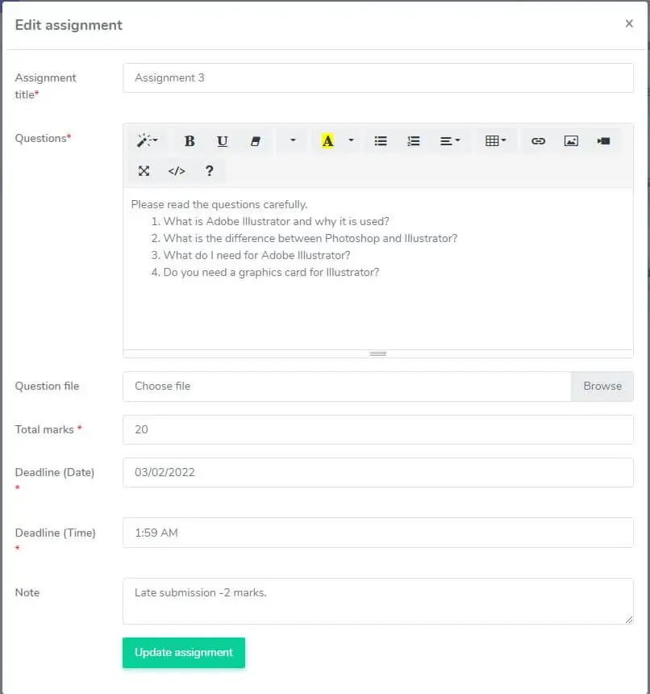Insert a video using the video icon
The image size is (650, 694).
tap(604, 141)
